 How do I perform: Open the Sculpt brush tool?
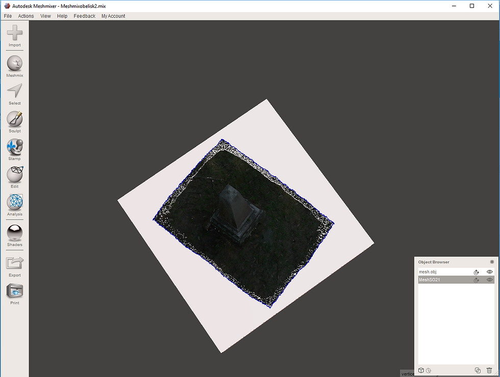tap(15, 122)
